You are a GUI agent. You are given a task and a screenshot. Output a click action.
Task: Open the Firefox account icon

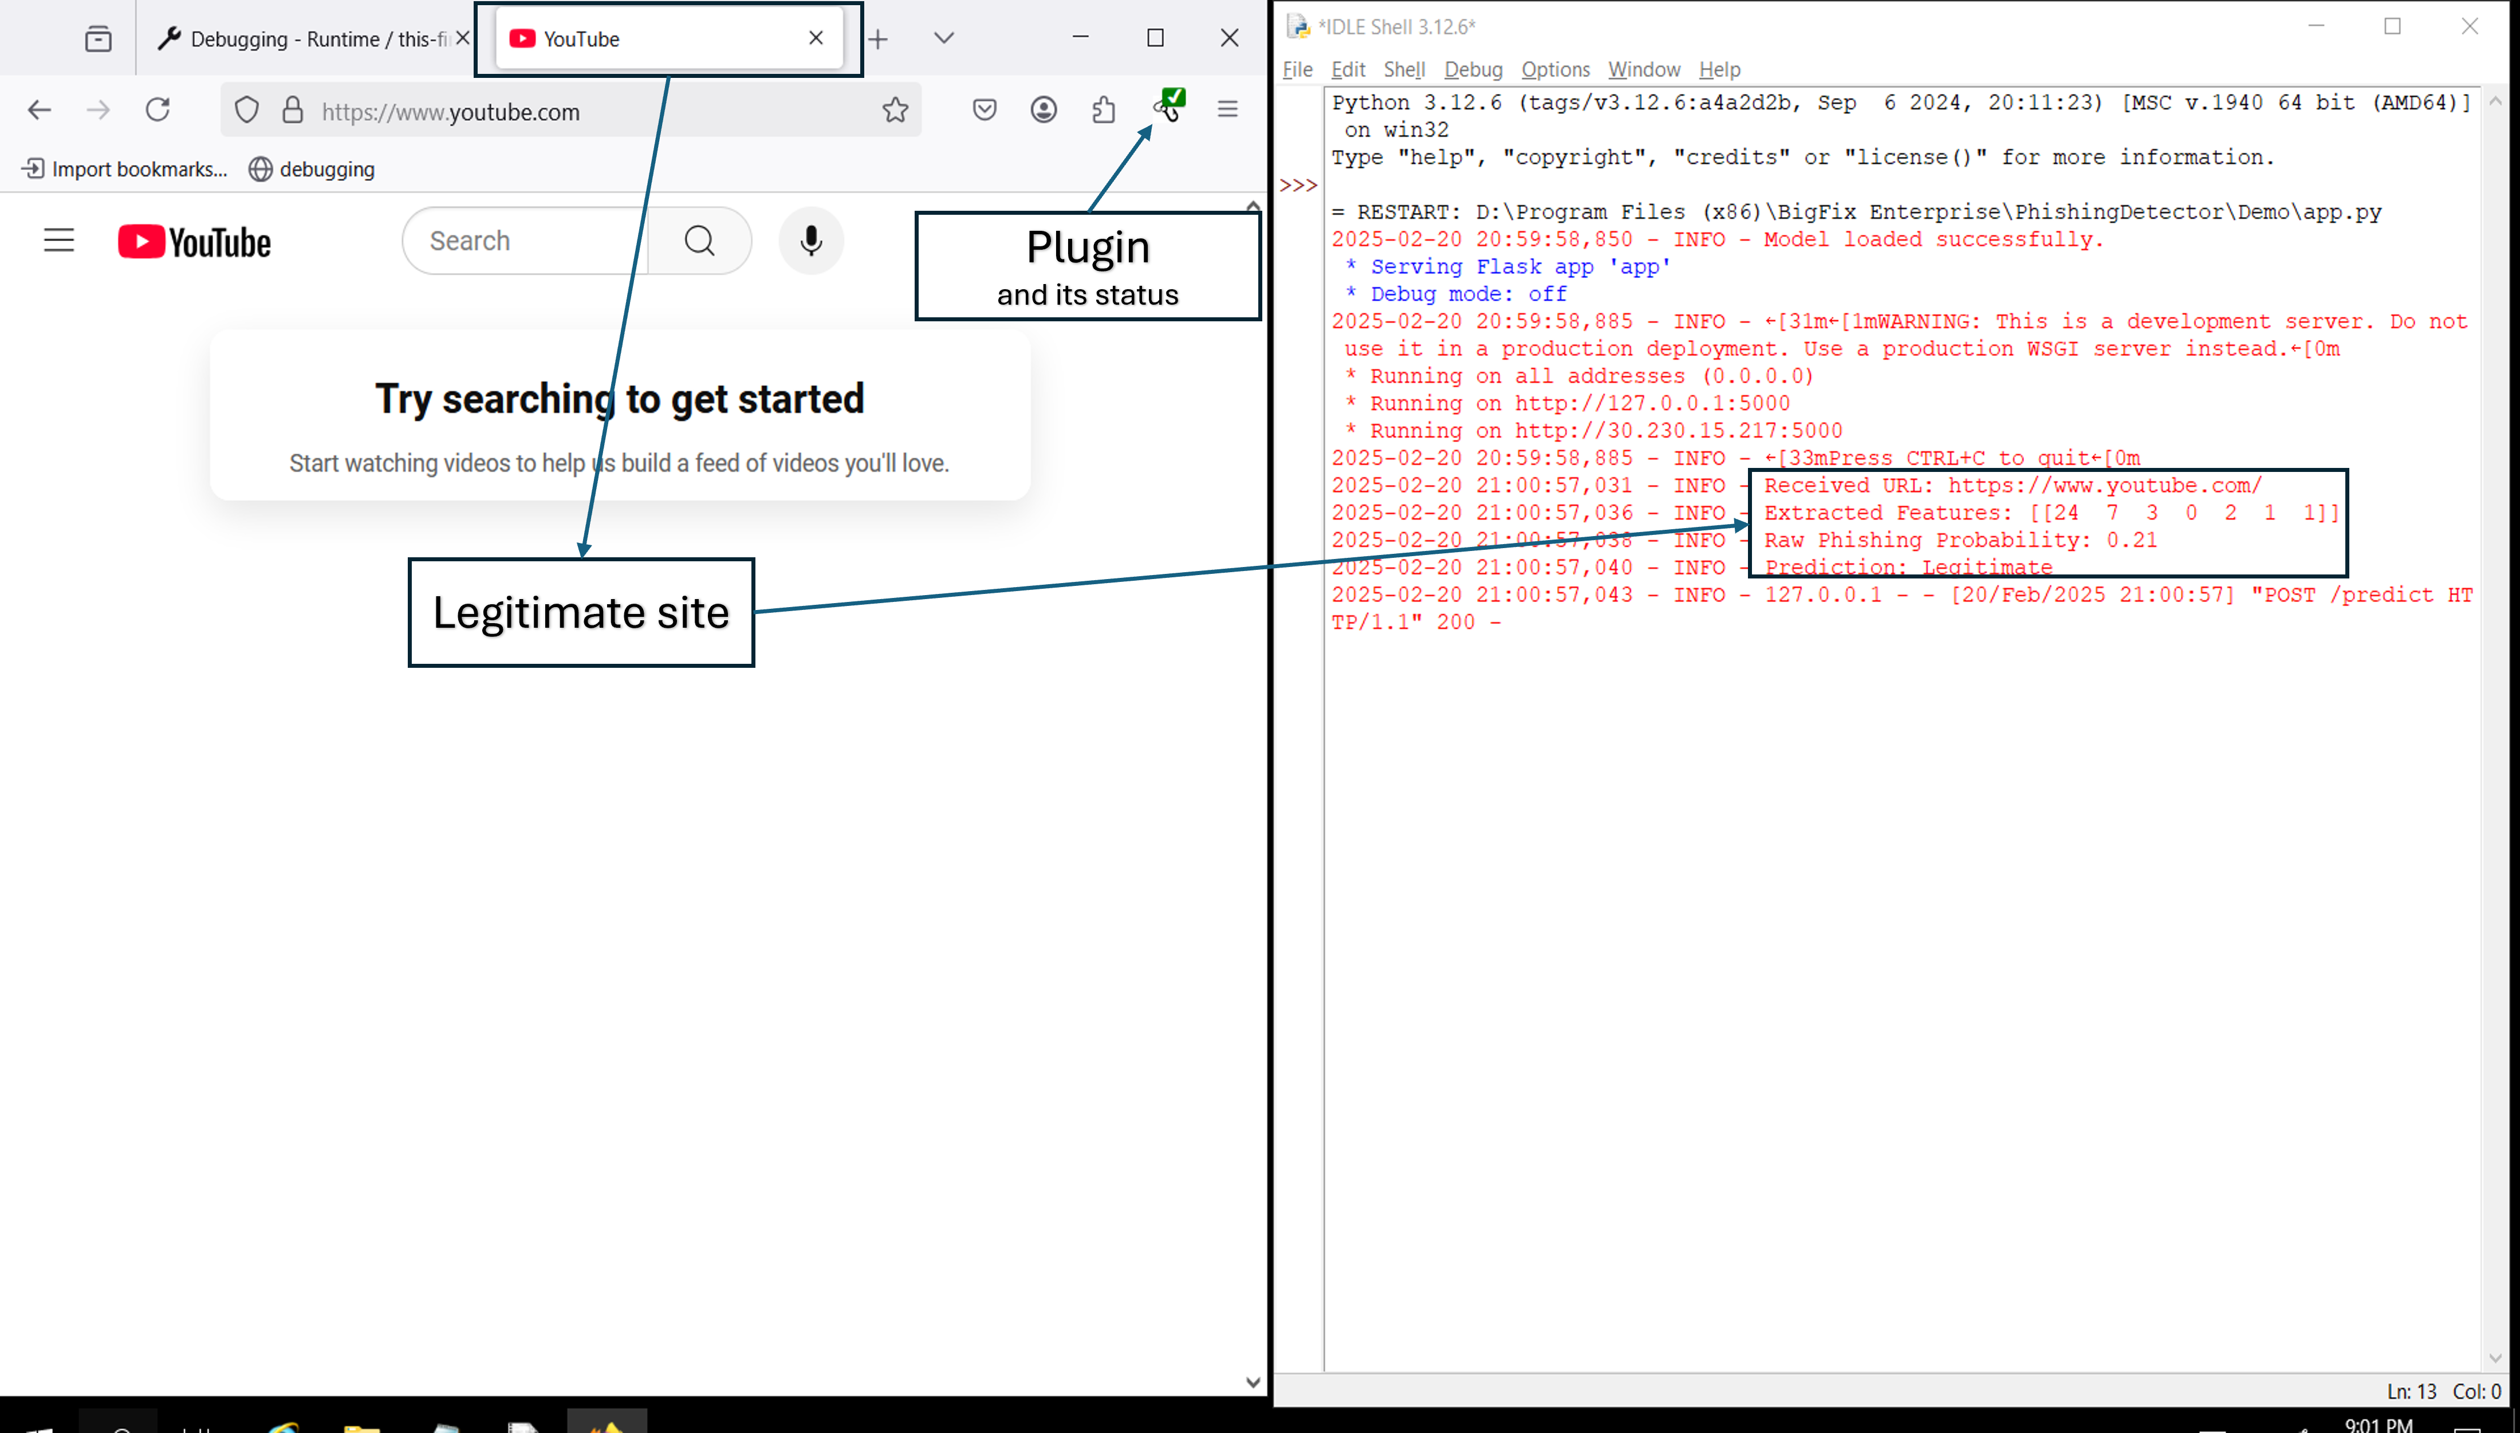(1043, 109)
